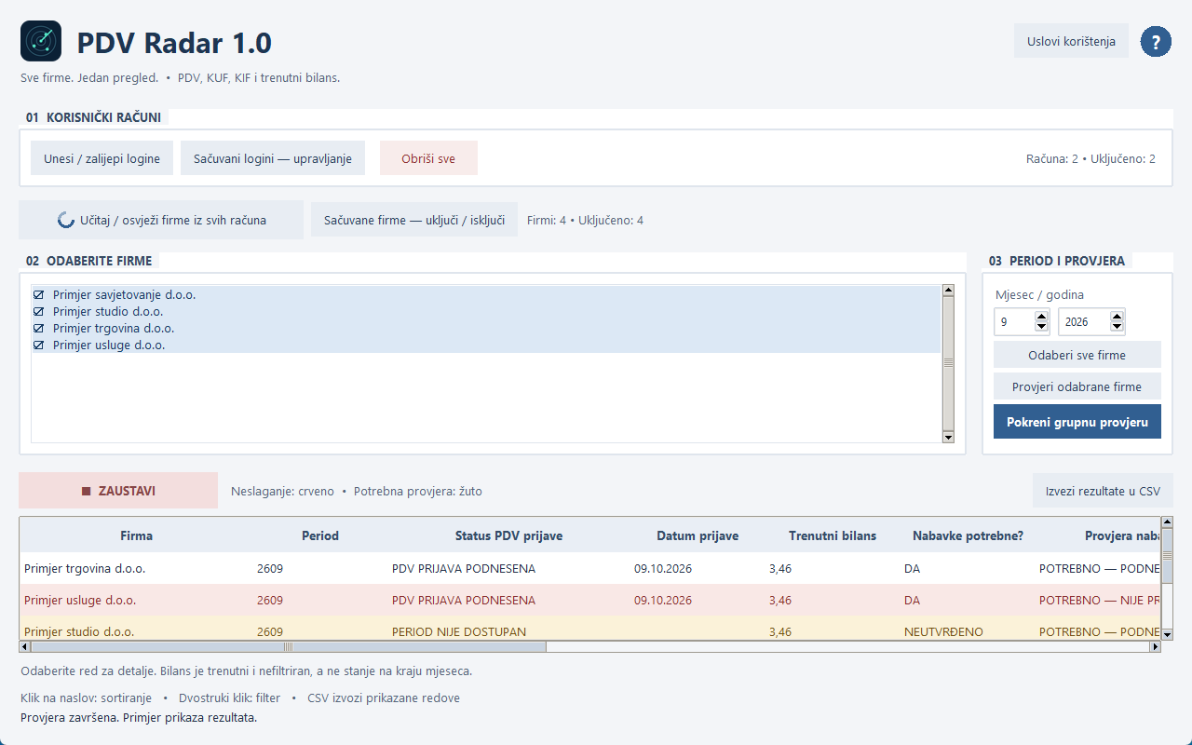Click the ZAUSTAVI stop button
The height and width of the screenshot is (745, 1192).
(118, 491)
